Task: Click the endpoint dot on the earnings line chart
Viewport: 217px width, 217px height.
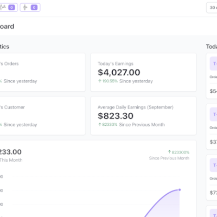Action: coord(180,190)
